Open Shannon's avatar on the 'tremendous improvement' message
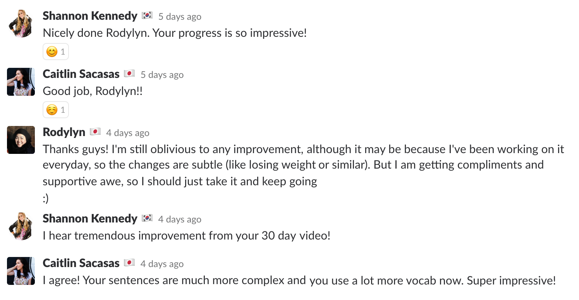Viewport: 579px width, 300px height. click(x=21, y=226)
